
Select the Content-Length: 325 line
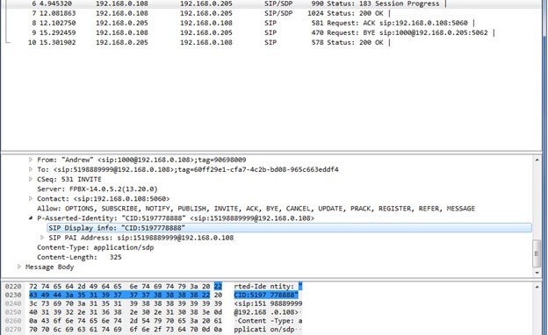[79, 257]
